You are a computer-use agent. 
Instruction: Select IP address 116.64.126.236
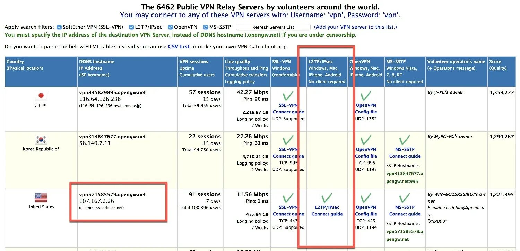coord(100,99)
